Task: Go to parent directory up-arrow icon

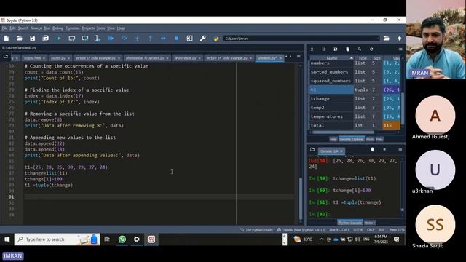Action: [x=400, y=39]
